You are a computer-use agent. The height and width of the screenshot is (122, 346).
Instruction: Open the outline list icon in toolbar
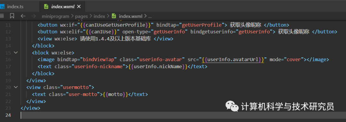coord(2,16)
